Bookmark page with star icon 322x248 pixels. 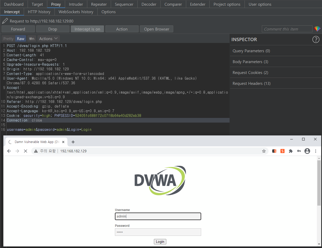pyautogui.click(x=264, y=151)
